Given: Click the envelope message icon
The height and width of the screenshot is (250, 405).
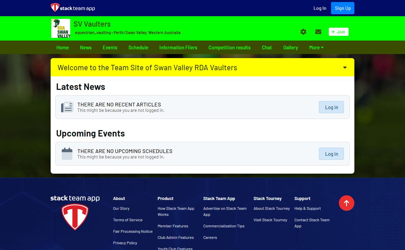Looking at the screenshot, I should tap(318, 32).
